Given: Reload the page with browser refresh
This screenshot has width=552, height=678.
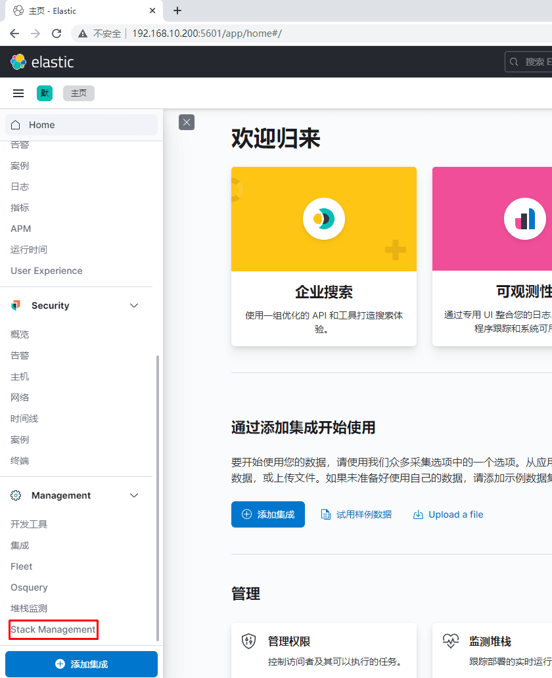Looking at the screenshot, I should [57, 34].
